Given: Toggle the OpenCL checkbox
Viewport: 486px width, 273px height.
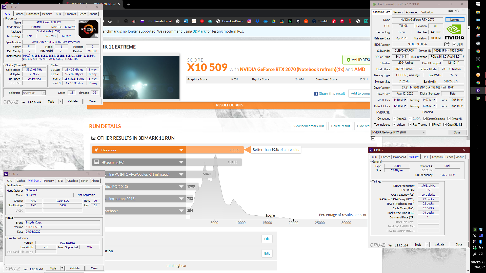Looking at the screenshot, I should [x=394, y=119].
